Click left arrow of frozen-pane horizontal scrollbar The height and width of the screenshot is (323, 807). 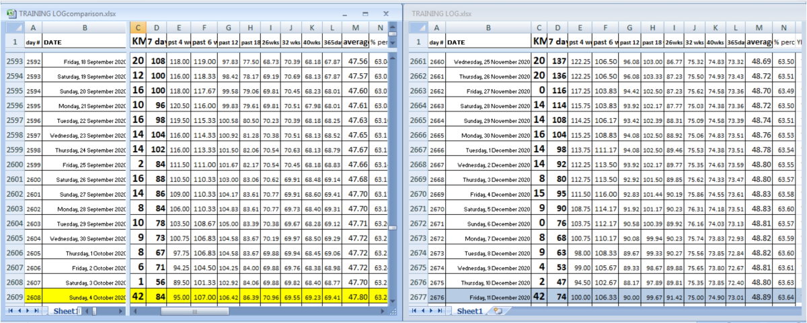click(x=86, y=311)
